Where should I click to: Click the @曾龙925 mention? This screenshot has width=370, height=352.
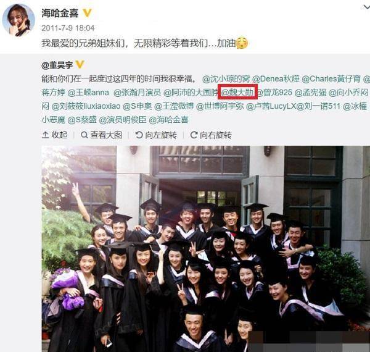pos(274,93)
